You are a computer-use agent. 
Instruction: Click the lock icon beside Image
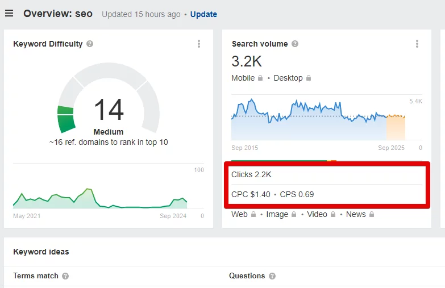click(x=294, y=214)
